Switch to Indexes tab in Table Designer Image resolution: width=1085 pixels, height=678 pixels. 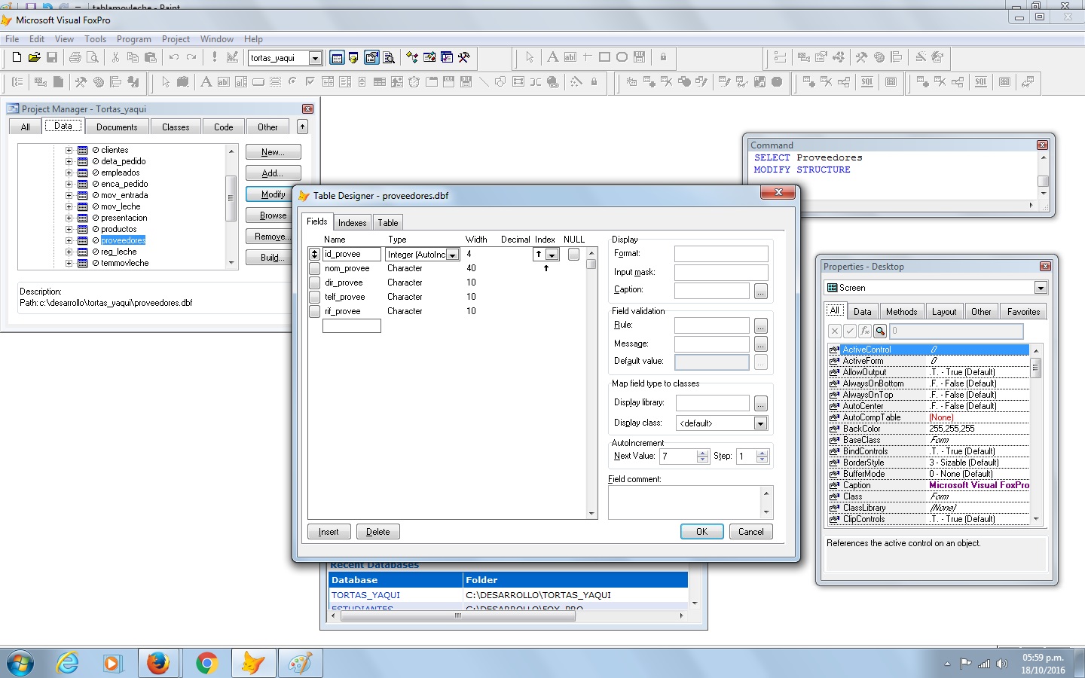click(x=352, y=223)
